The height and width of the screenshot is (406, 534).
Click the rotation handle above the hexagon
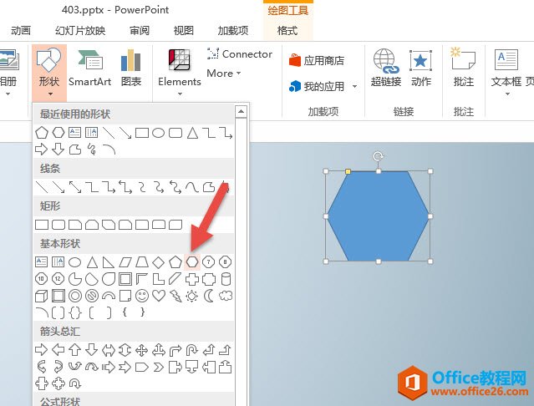point(378,156)
